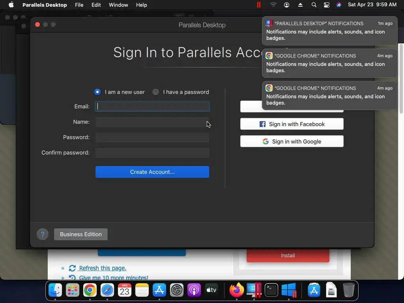This screenshot has height=303, width=404.
Task: Focus the Email input field
Action: (x=152, y=107)
